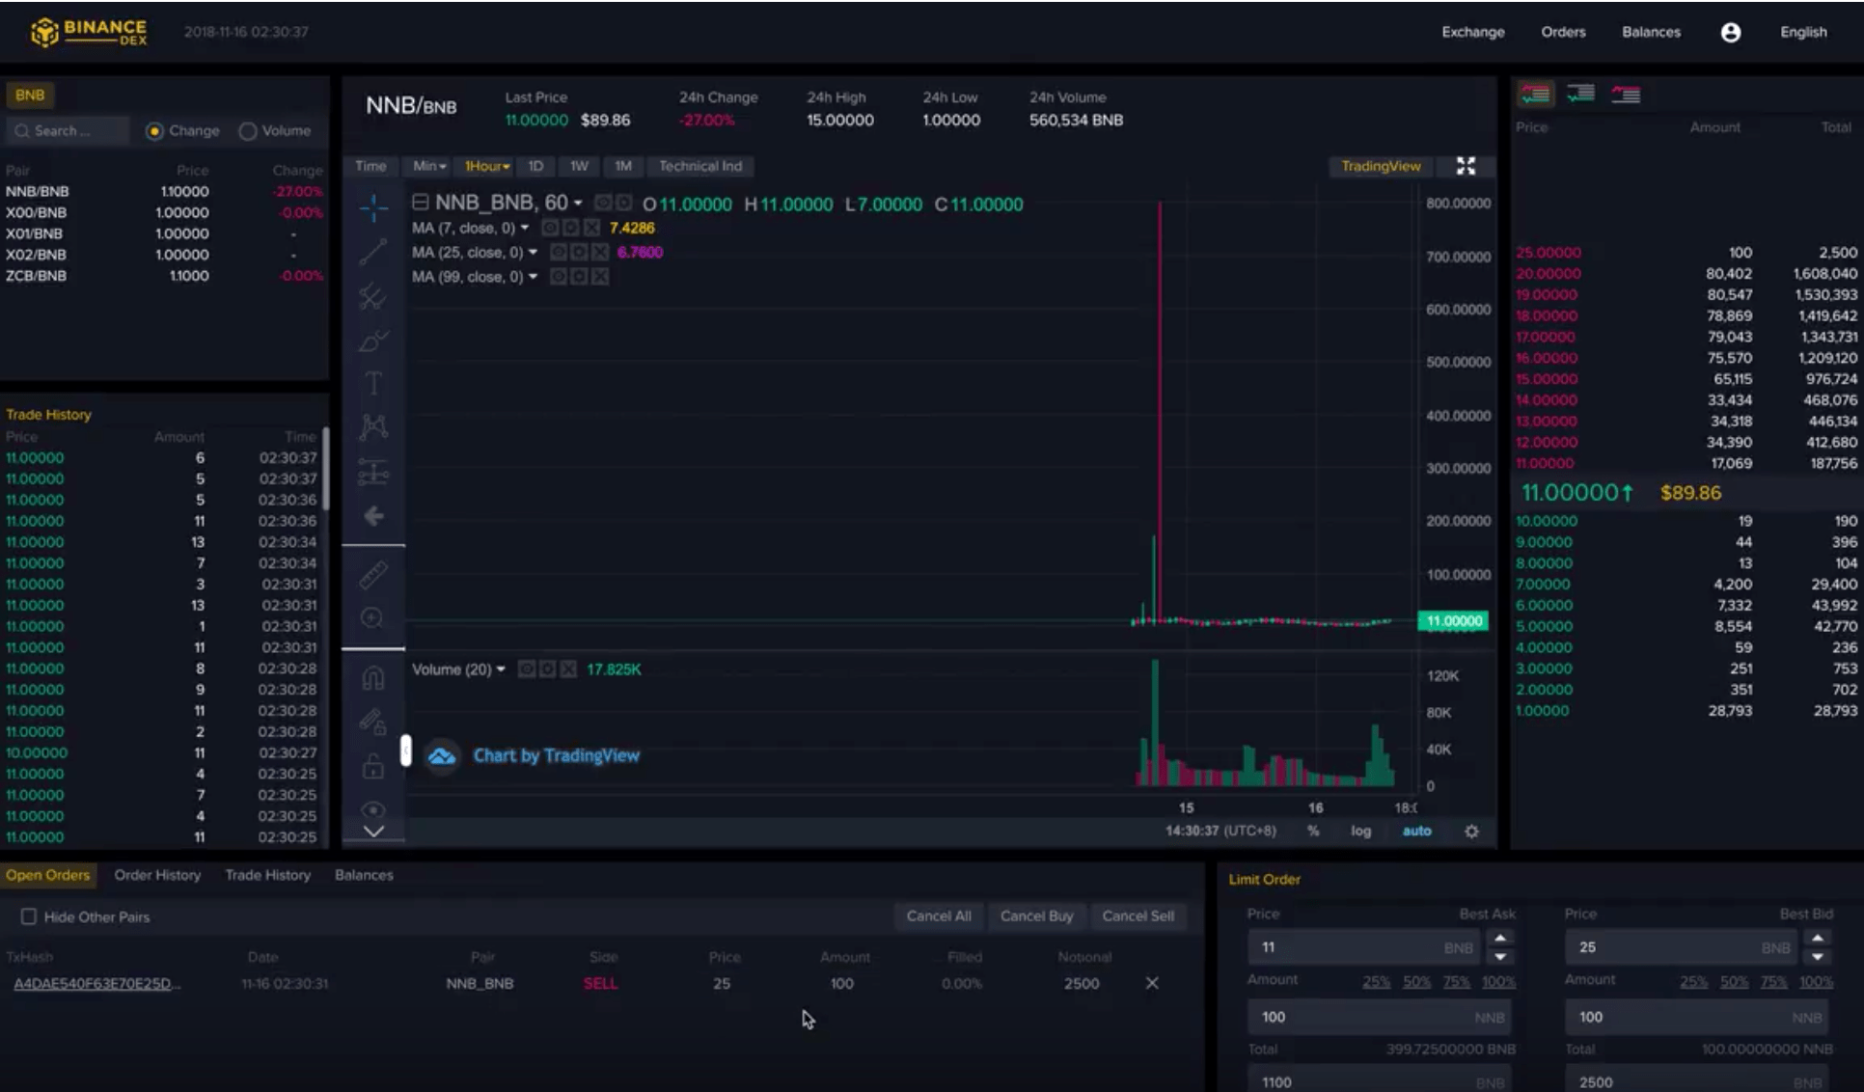The image size is (1864, 1092).
Task: Open settings for Volume (20) indicator
Action: 547,669
